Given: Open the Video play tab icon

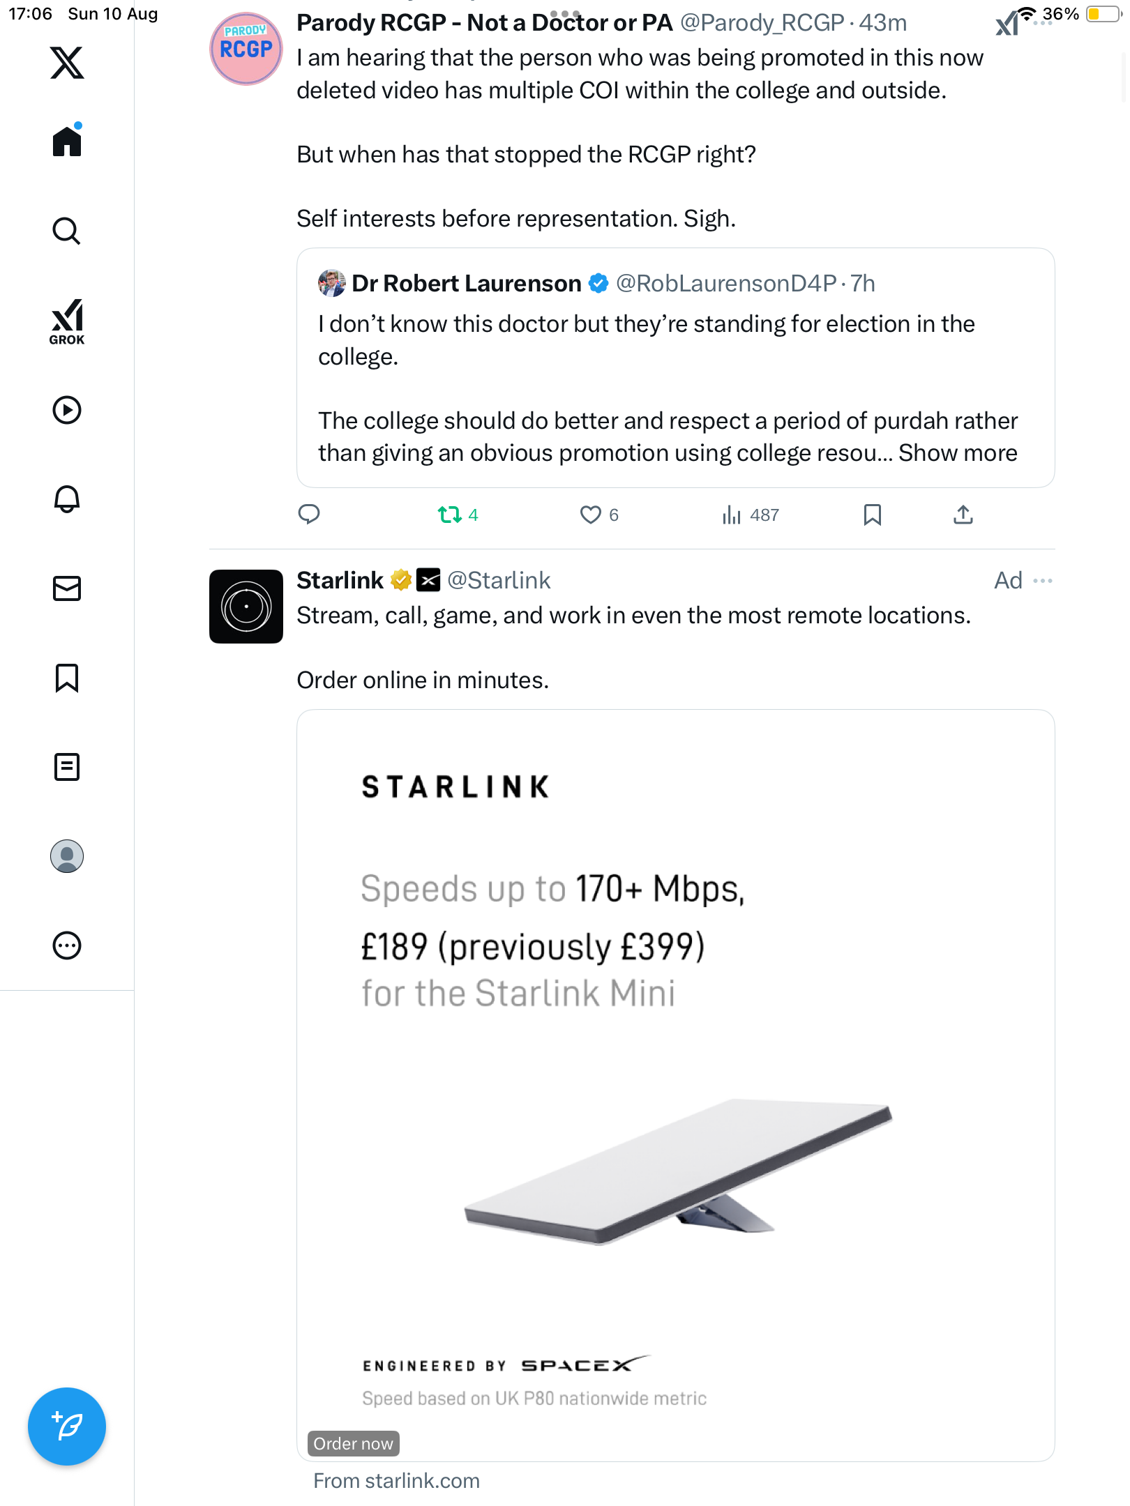Looking at the screenshot, I should pyautogui.click(x=67, y=410).
